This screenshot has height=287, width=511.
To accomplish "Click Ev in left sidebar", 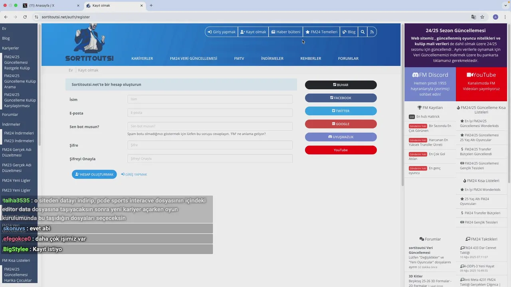I will coord(4,29).
